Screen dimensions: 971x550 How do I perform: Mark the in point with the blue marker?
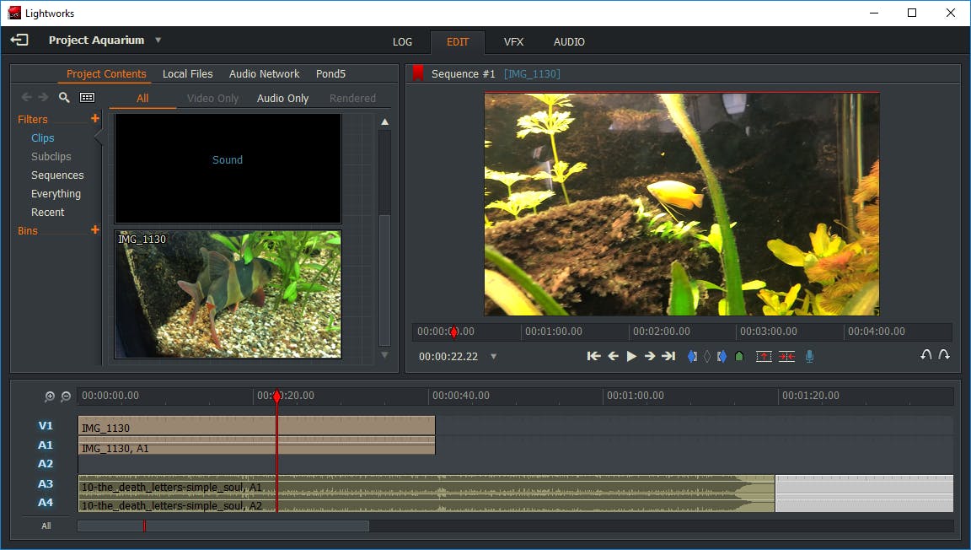[x=692, y=357]
